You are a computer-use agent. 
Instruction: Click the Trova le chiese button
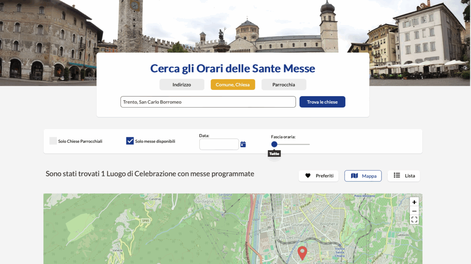click(x=322, y=102)
